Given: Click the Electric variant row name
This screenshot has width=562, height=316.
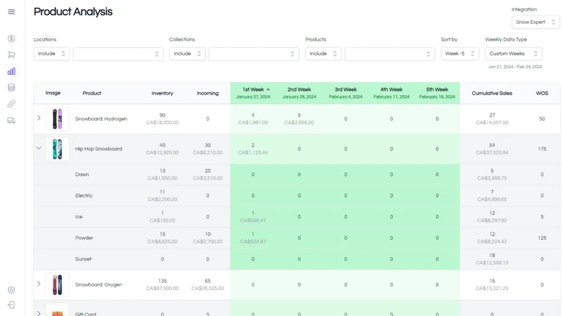Looking at the screenshot, I should (84, 196).
